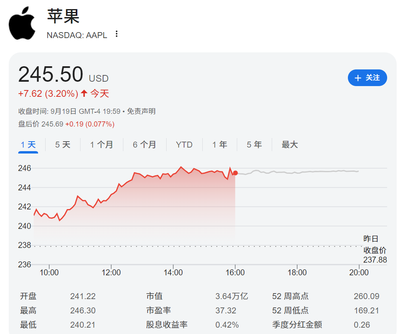Click the 市值 value 3.64万亿
The image size is (405, 334).
click(x=232, y=296)
